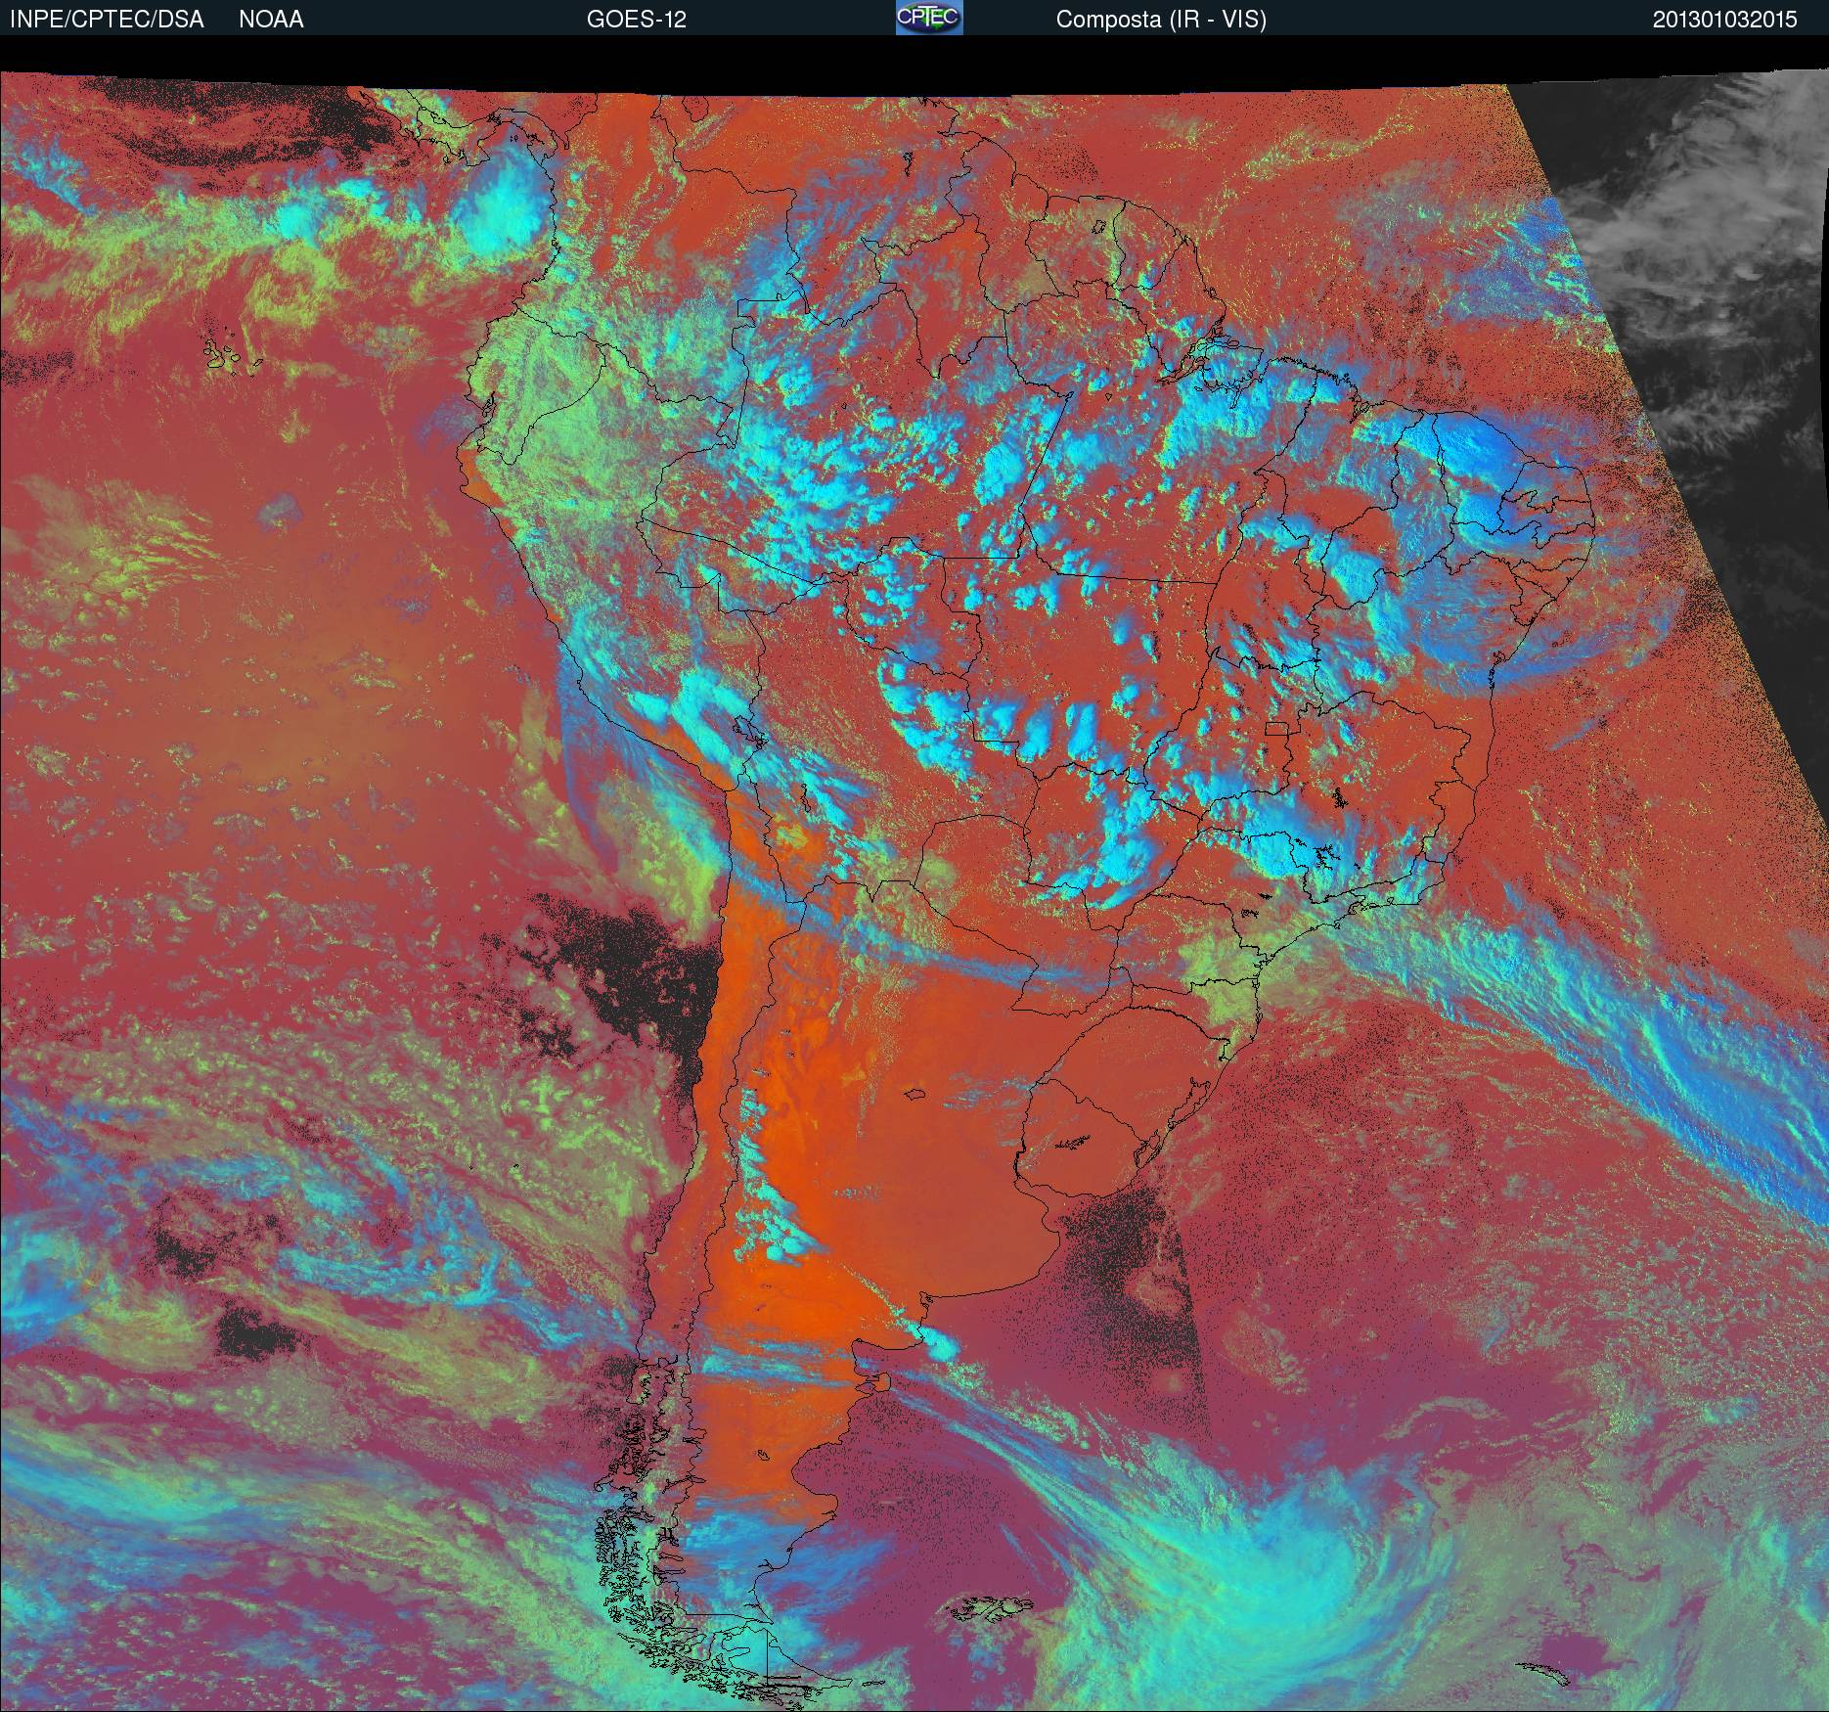Click the GOES-12 satellite label
Image resolution: width=1829 pixels, height=1712 pixels.
coord(637,20)
